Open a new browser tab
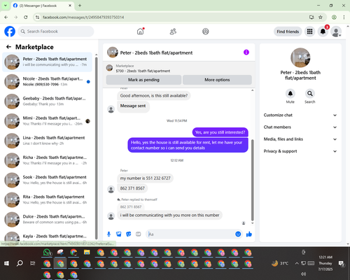Viewport: 350px width, 280px height. click(x=80, y=6)
